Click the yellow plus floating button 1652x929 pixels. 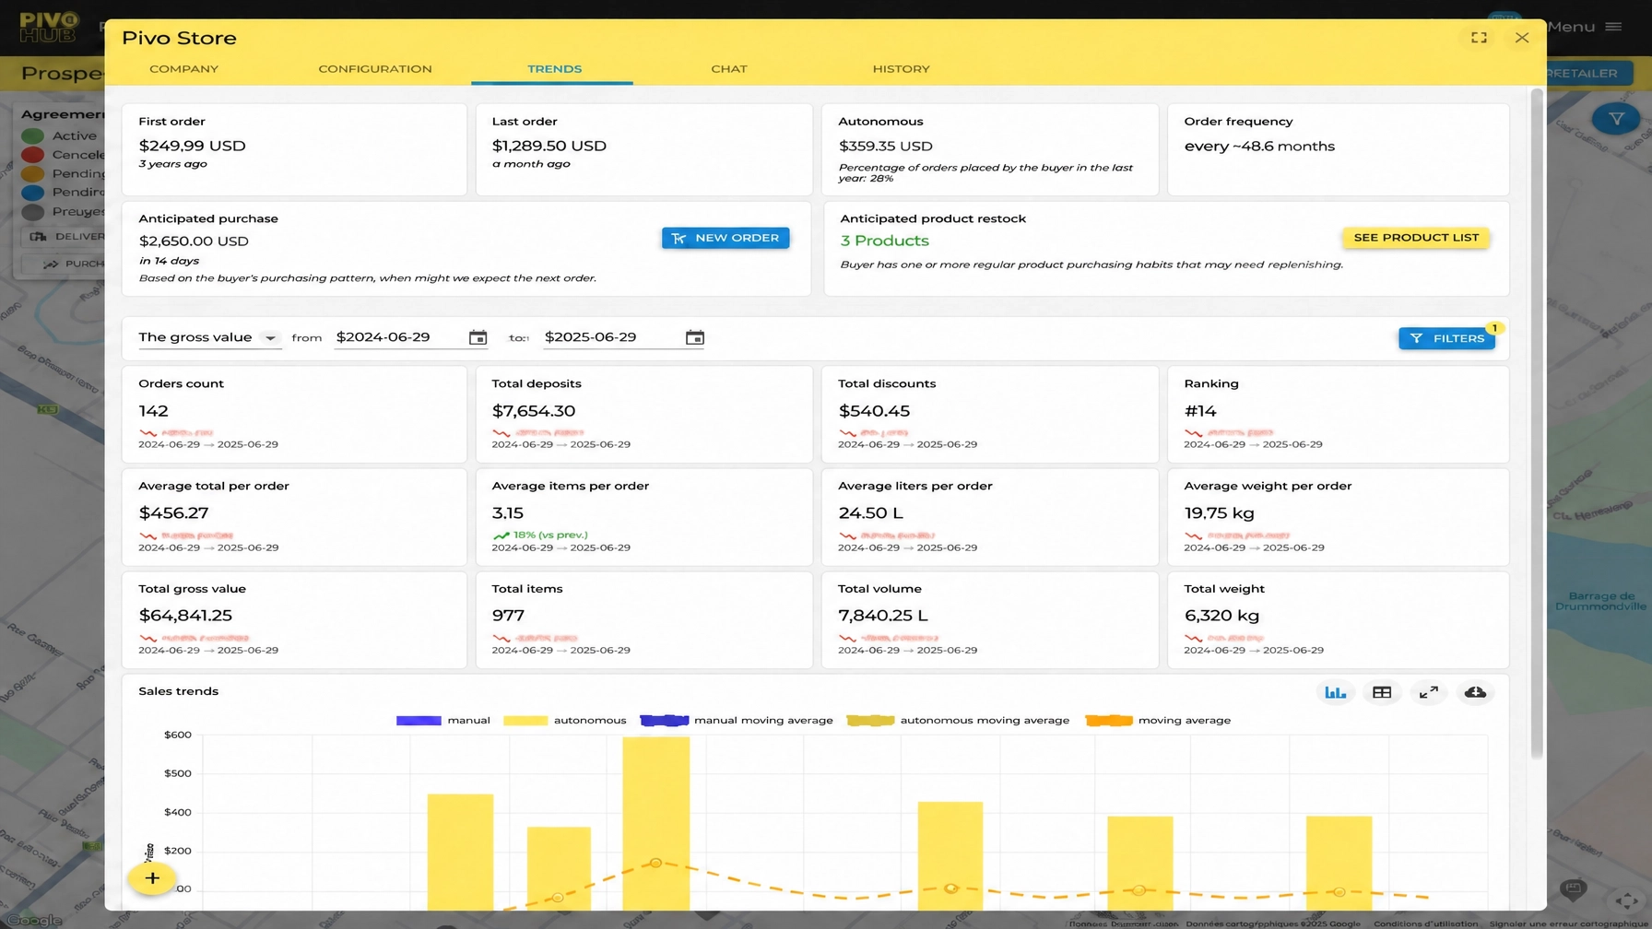(x=152, y=878)
